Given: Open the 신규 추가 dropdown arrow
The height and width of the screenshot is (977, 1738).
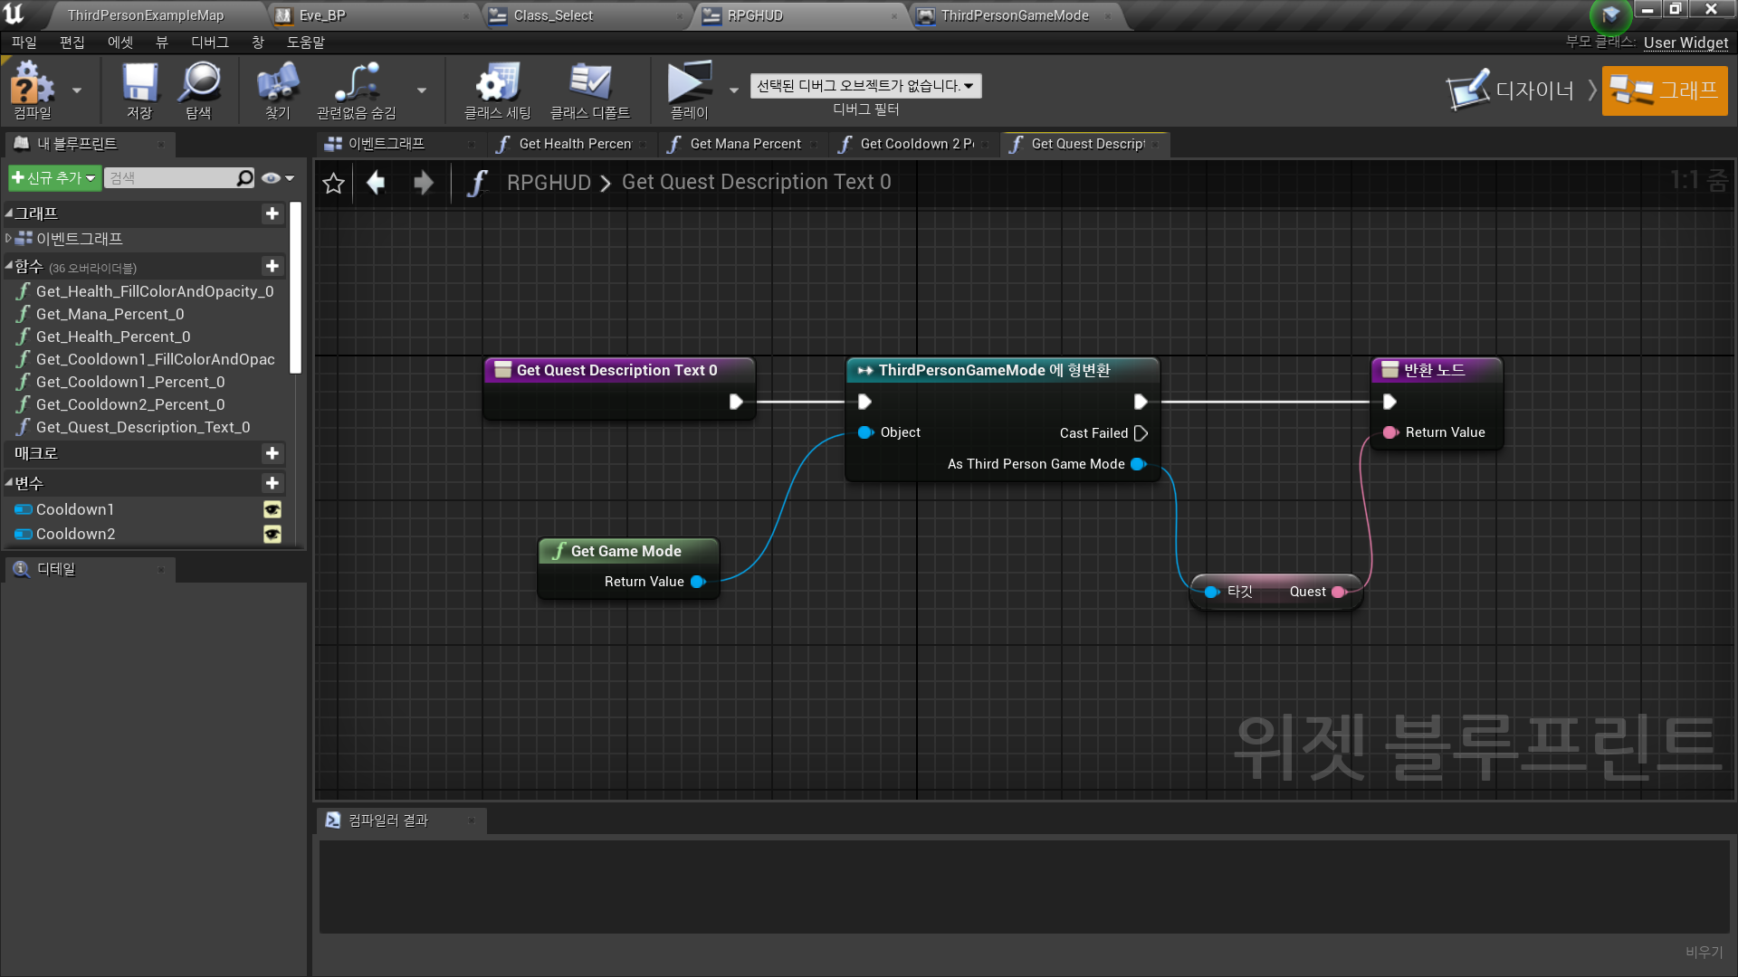Looking at the screenshot, I should point(89,178).
